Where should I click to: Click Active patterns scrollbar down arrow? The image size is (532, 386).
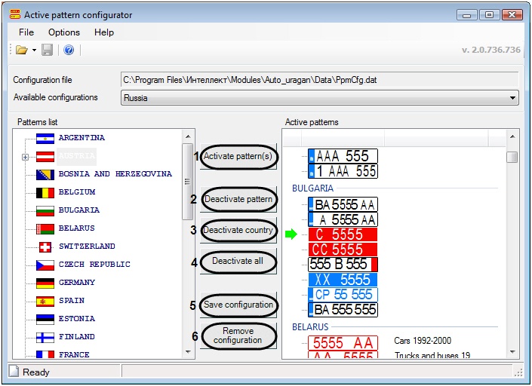tap(512, 352)
